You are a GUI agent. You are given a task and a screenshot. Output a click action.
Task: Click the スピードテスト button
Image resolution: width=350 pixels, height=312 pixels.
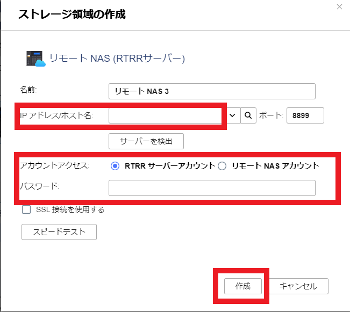59,232
